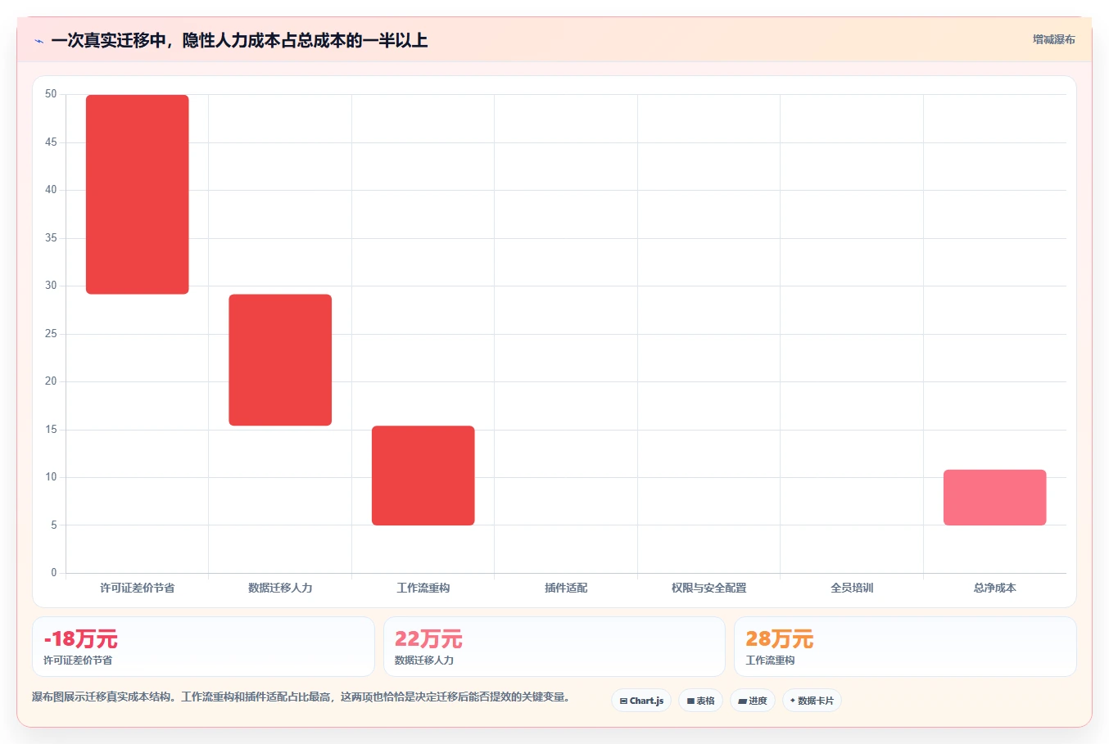Click the 插件适配 axis label
The image size is (1109, 744).
coord(566,588)
